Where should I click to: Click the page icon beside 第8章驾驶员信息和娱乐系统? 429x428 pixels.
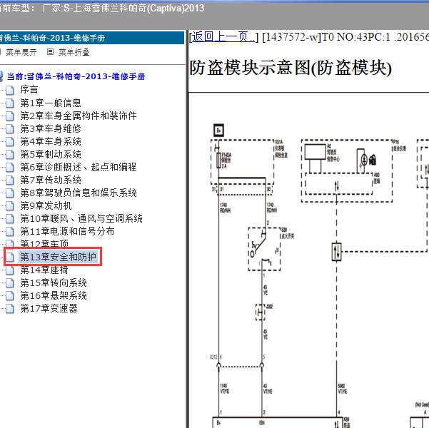tap(10, 193)
